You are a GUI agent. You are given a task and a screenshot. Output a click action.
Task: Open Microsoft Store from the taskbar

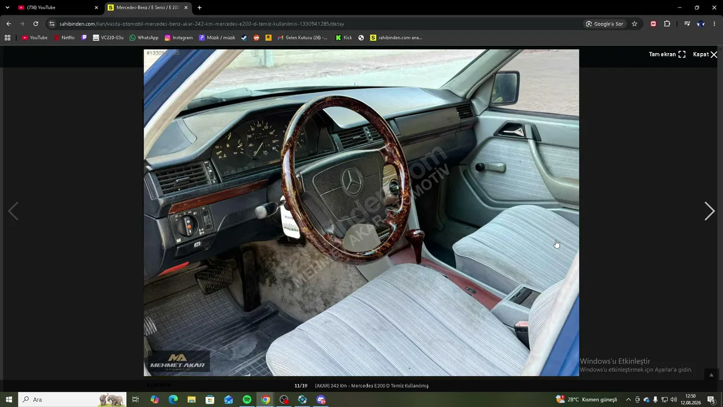point(210,400)
